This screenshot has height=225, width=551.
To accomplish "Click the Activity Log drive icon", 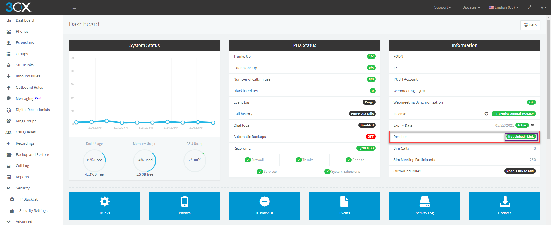I will pyautogui.click(x=424, y=201).
